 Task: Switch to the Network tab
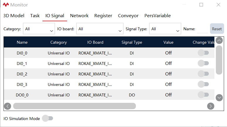[x=79, y=16]
